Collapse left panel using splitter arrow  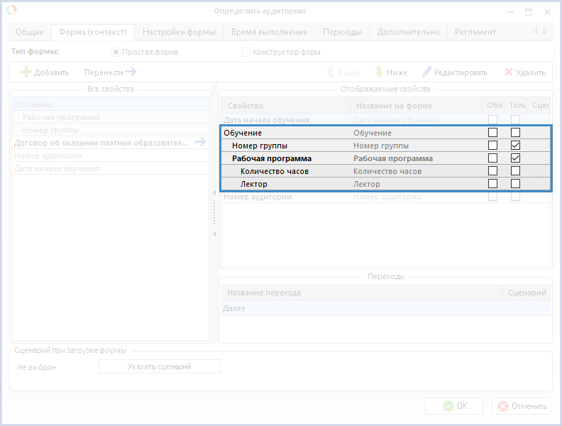tap(214, 193)
